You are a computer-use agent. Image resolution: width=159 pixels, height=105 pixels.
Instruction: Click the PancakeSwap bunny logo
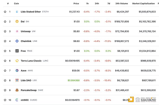(x=17, y=90)
